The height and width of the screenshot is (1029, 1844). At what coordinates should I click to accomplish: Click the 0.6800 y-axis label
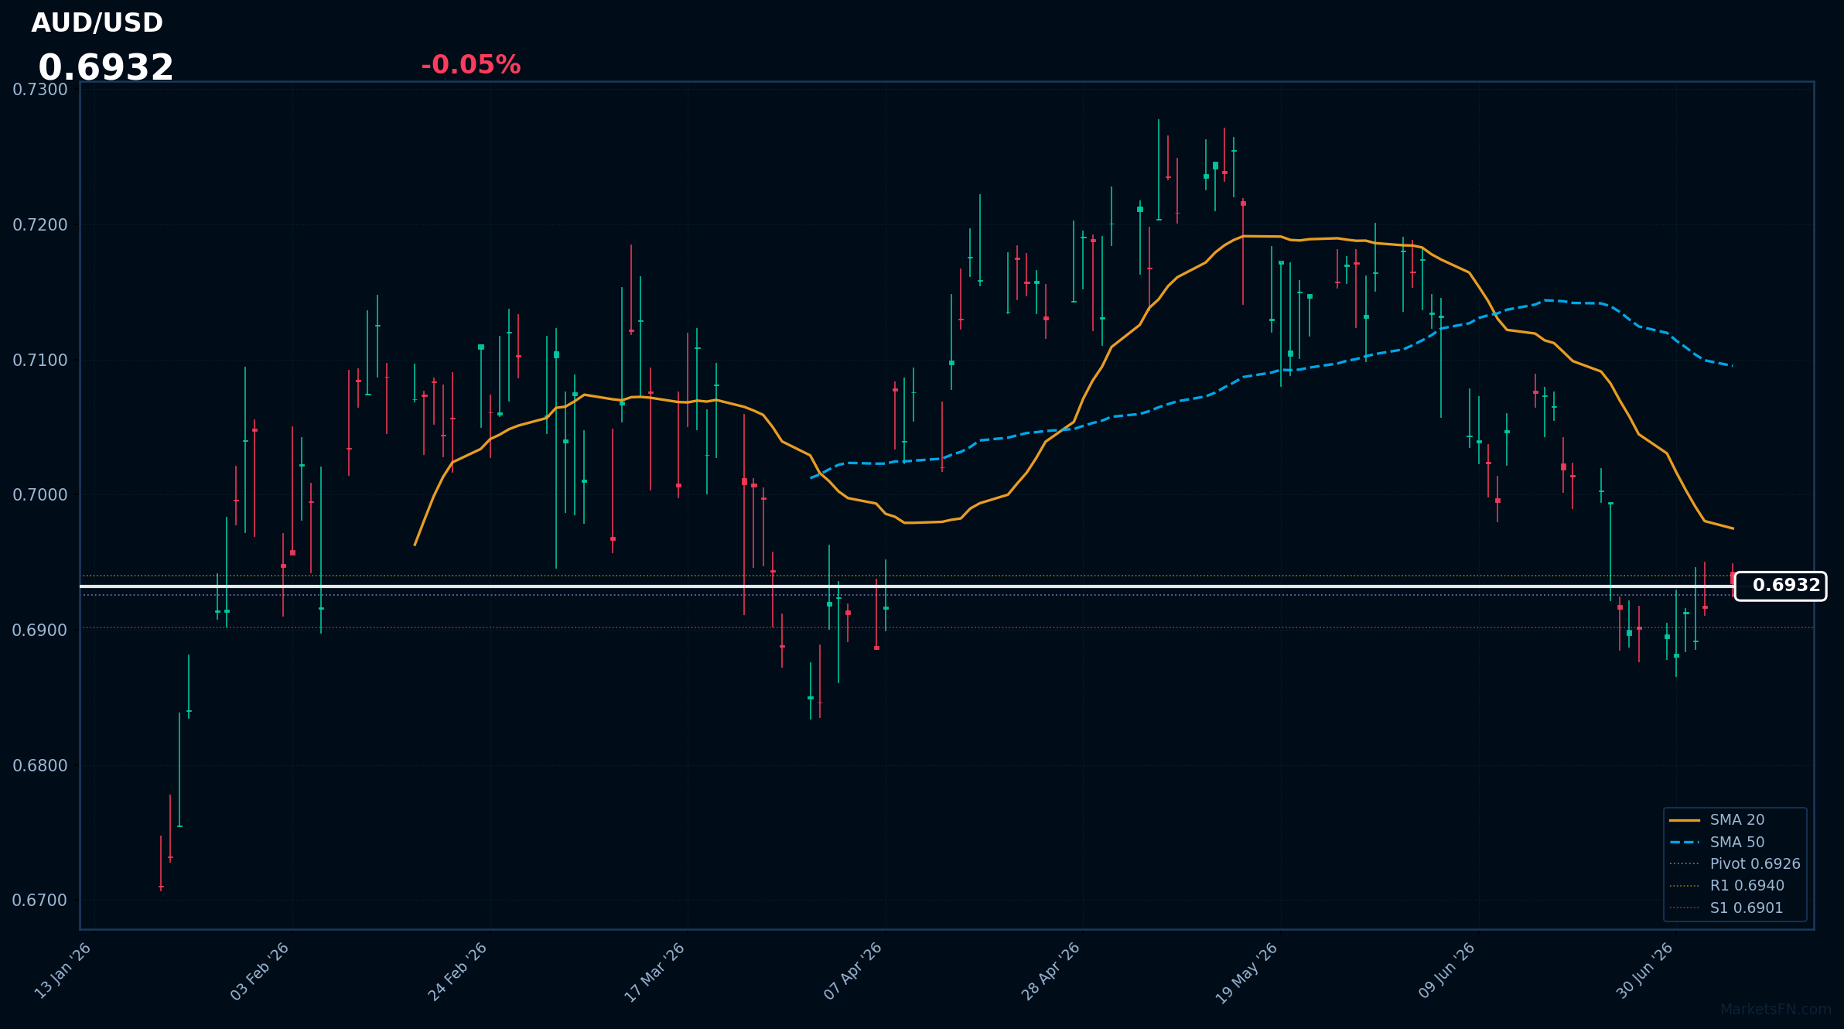(40, 766)
